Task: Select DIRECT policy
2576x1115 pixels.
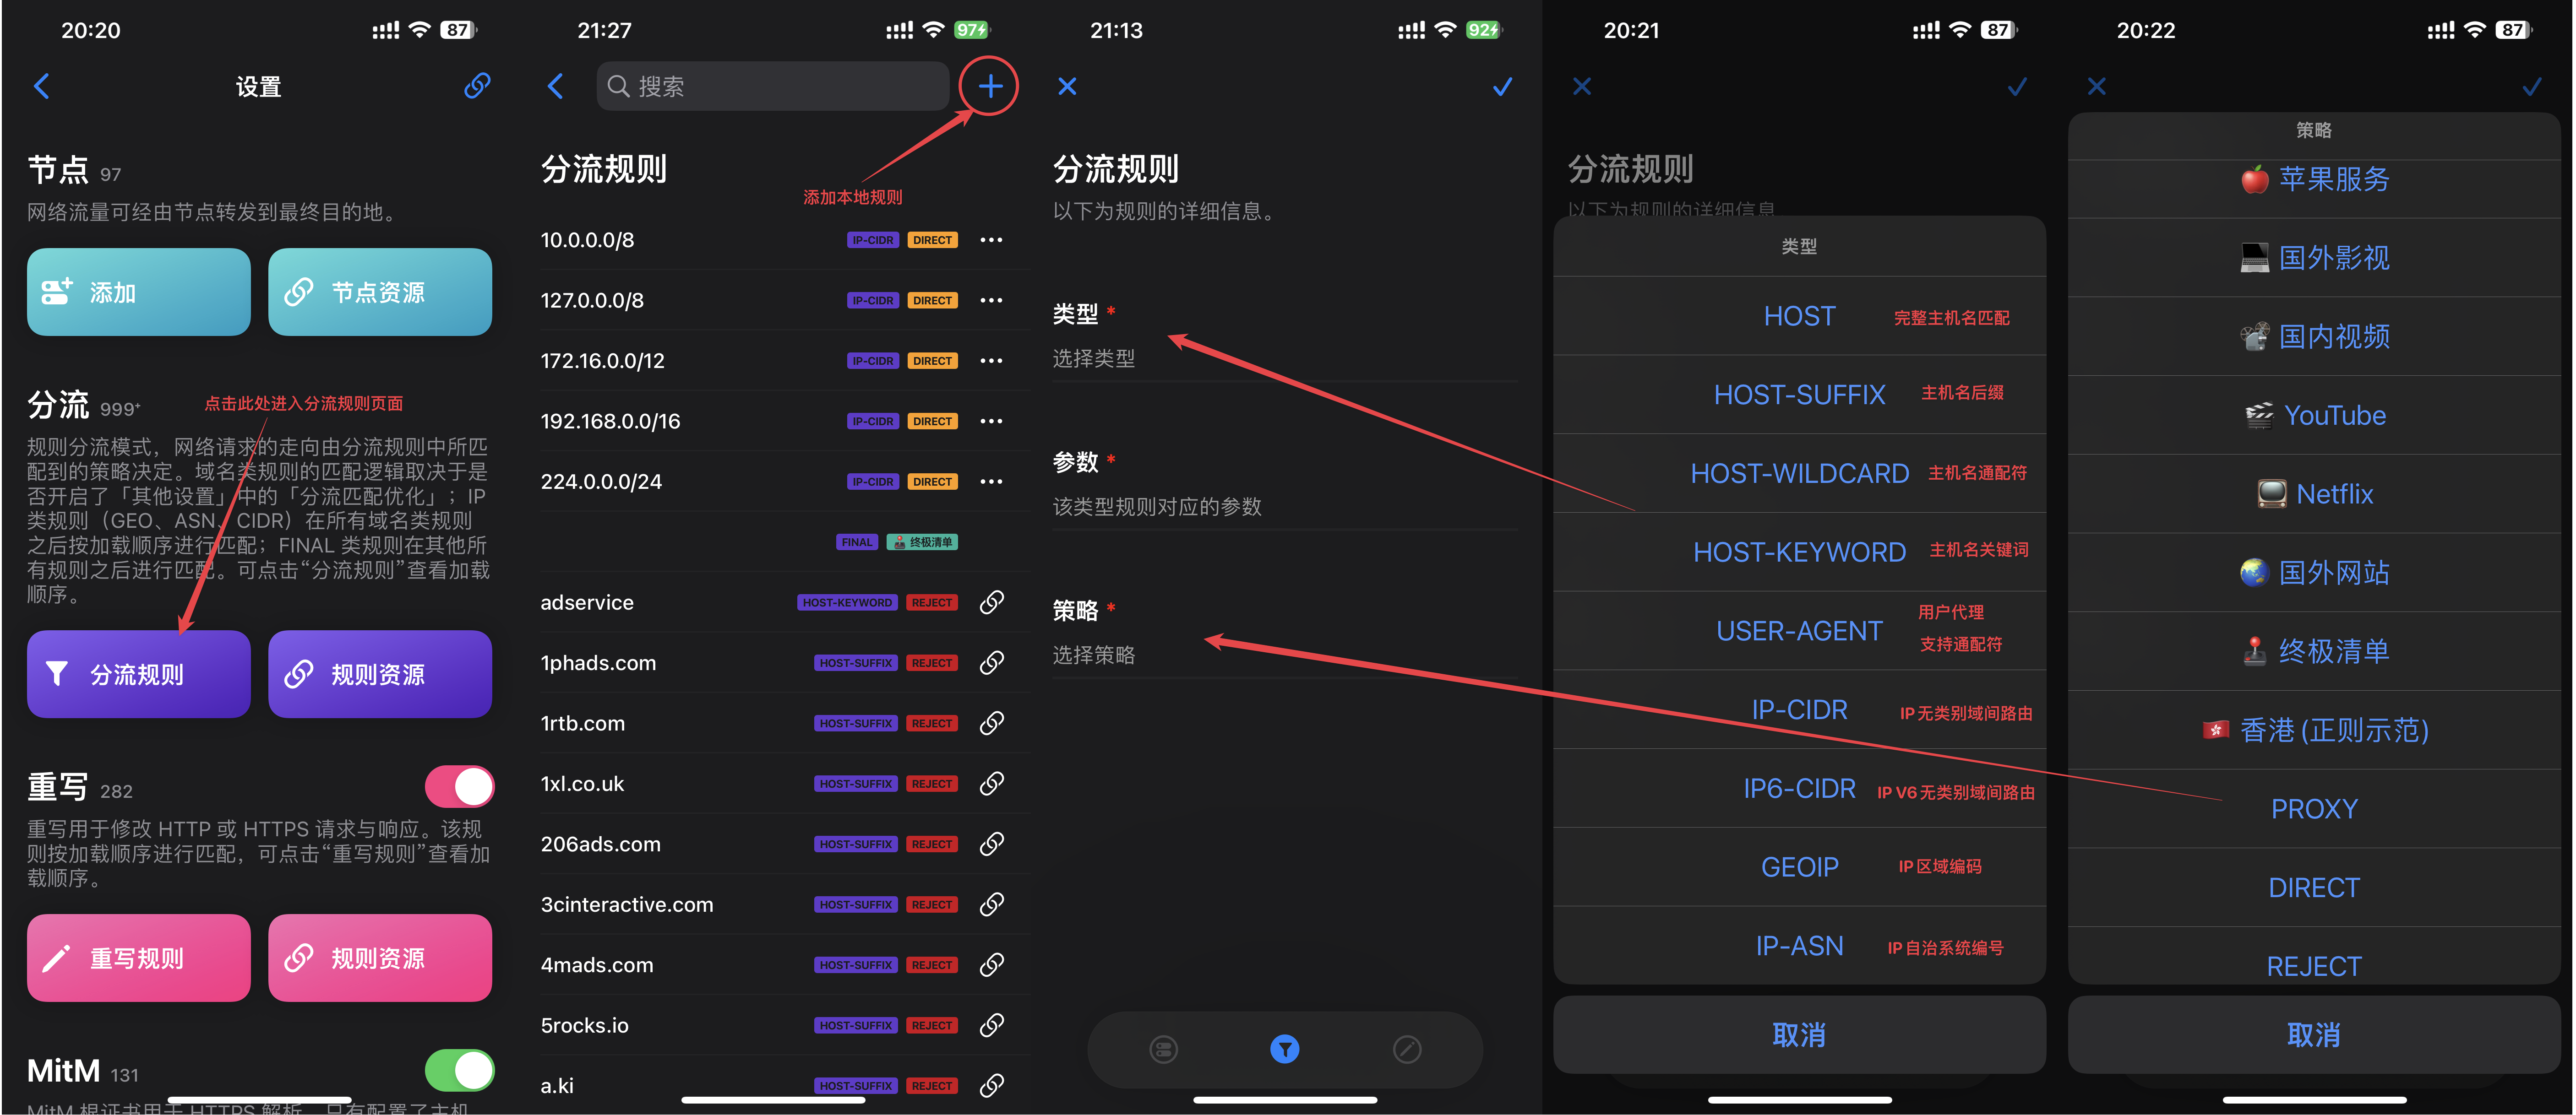Action: pyautogui.click(x=2314, y=887)
